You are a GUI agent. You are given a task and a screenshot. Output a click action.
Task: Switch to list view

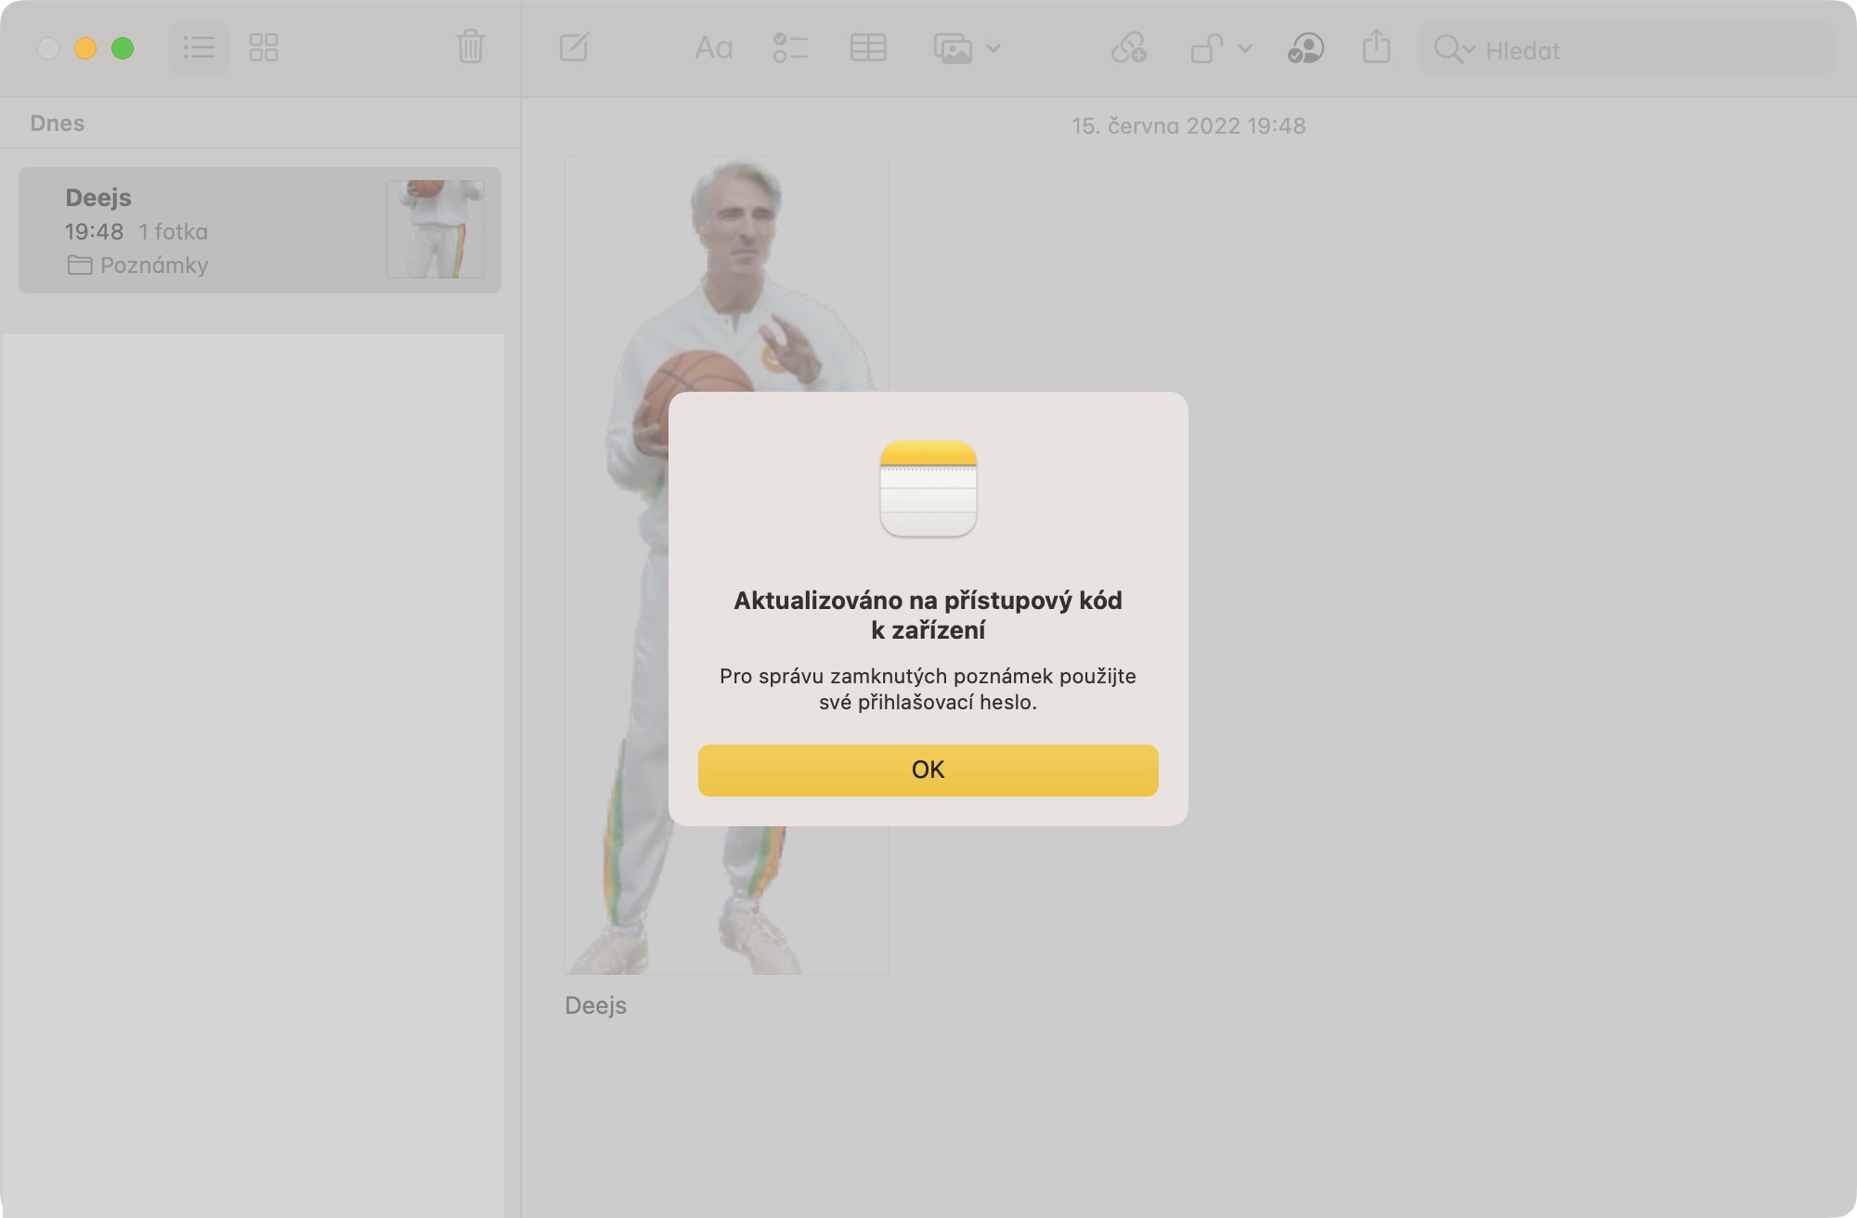tap(199, 48)
